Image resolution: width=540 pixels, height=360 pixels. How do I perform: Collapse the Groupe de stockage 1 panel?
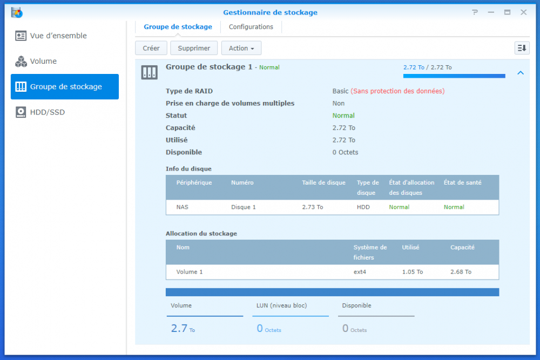point(521,73)
